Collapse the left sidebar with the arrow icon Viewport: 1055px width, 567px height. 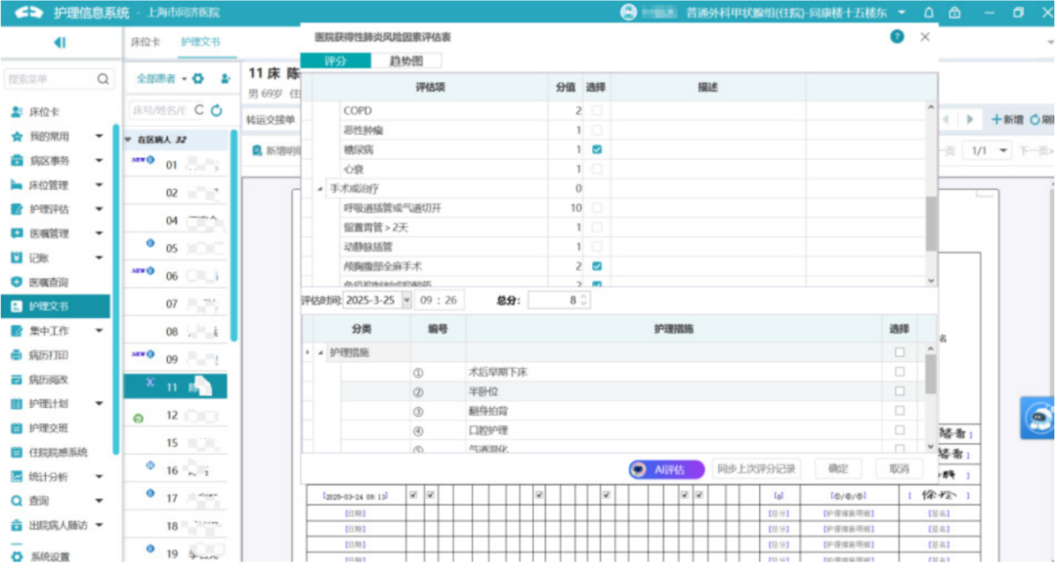(60, 43)
